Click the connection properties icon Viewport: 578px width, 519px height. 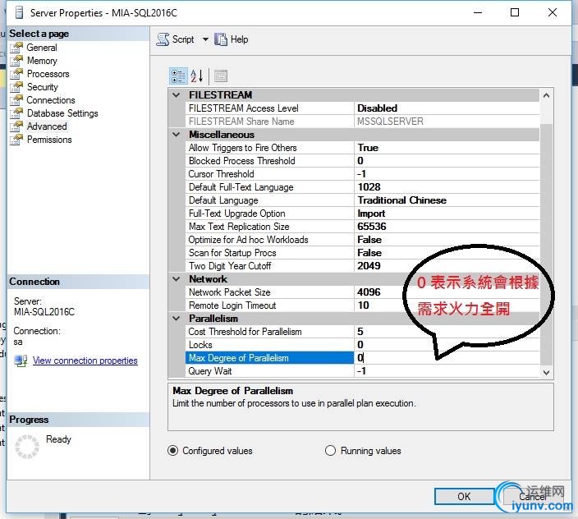21,361
